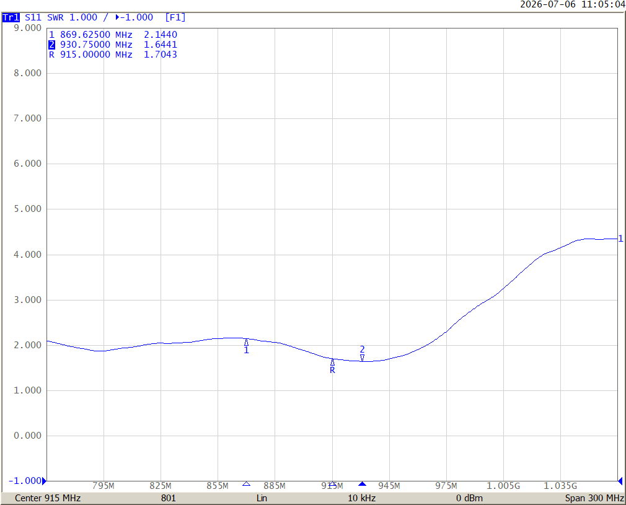
Task: Click marker 2 triangle on the trace
Action: [x=362, y=358]
